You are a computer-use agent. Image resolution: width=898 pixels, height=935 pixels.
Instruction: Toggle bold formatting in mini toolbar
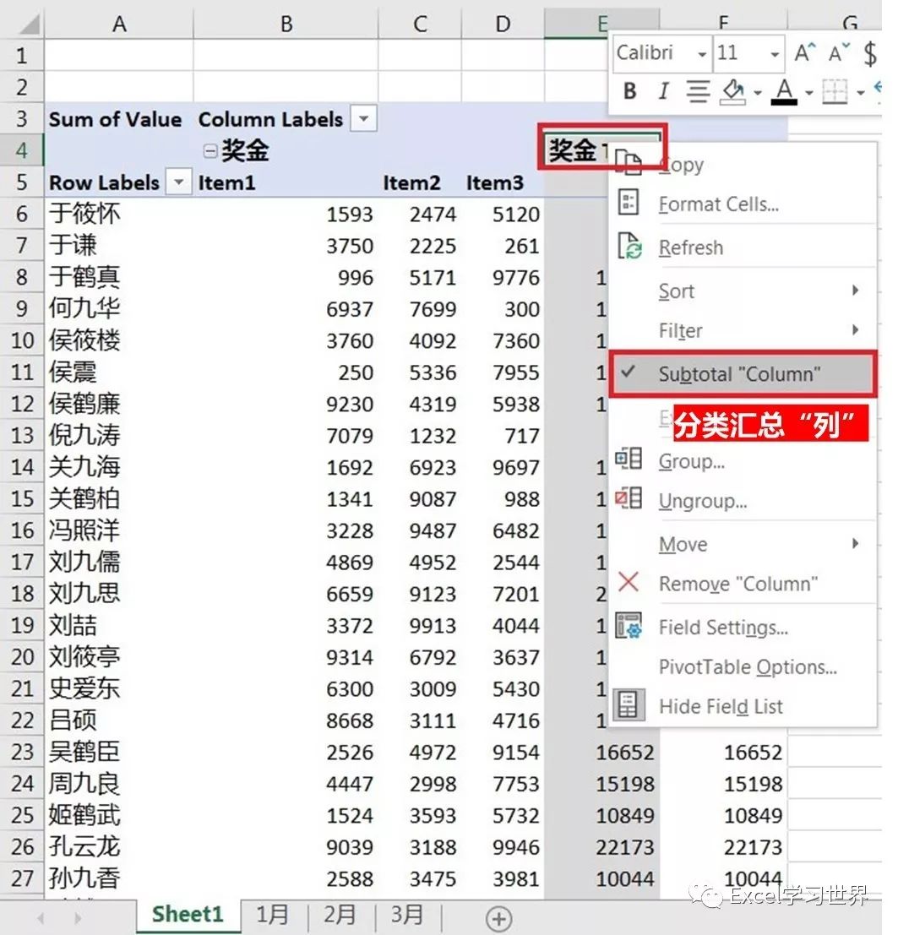tap(629, 91)
